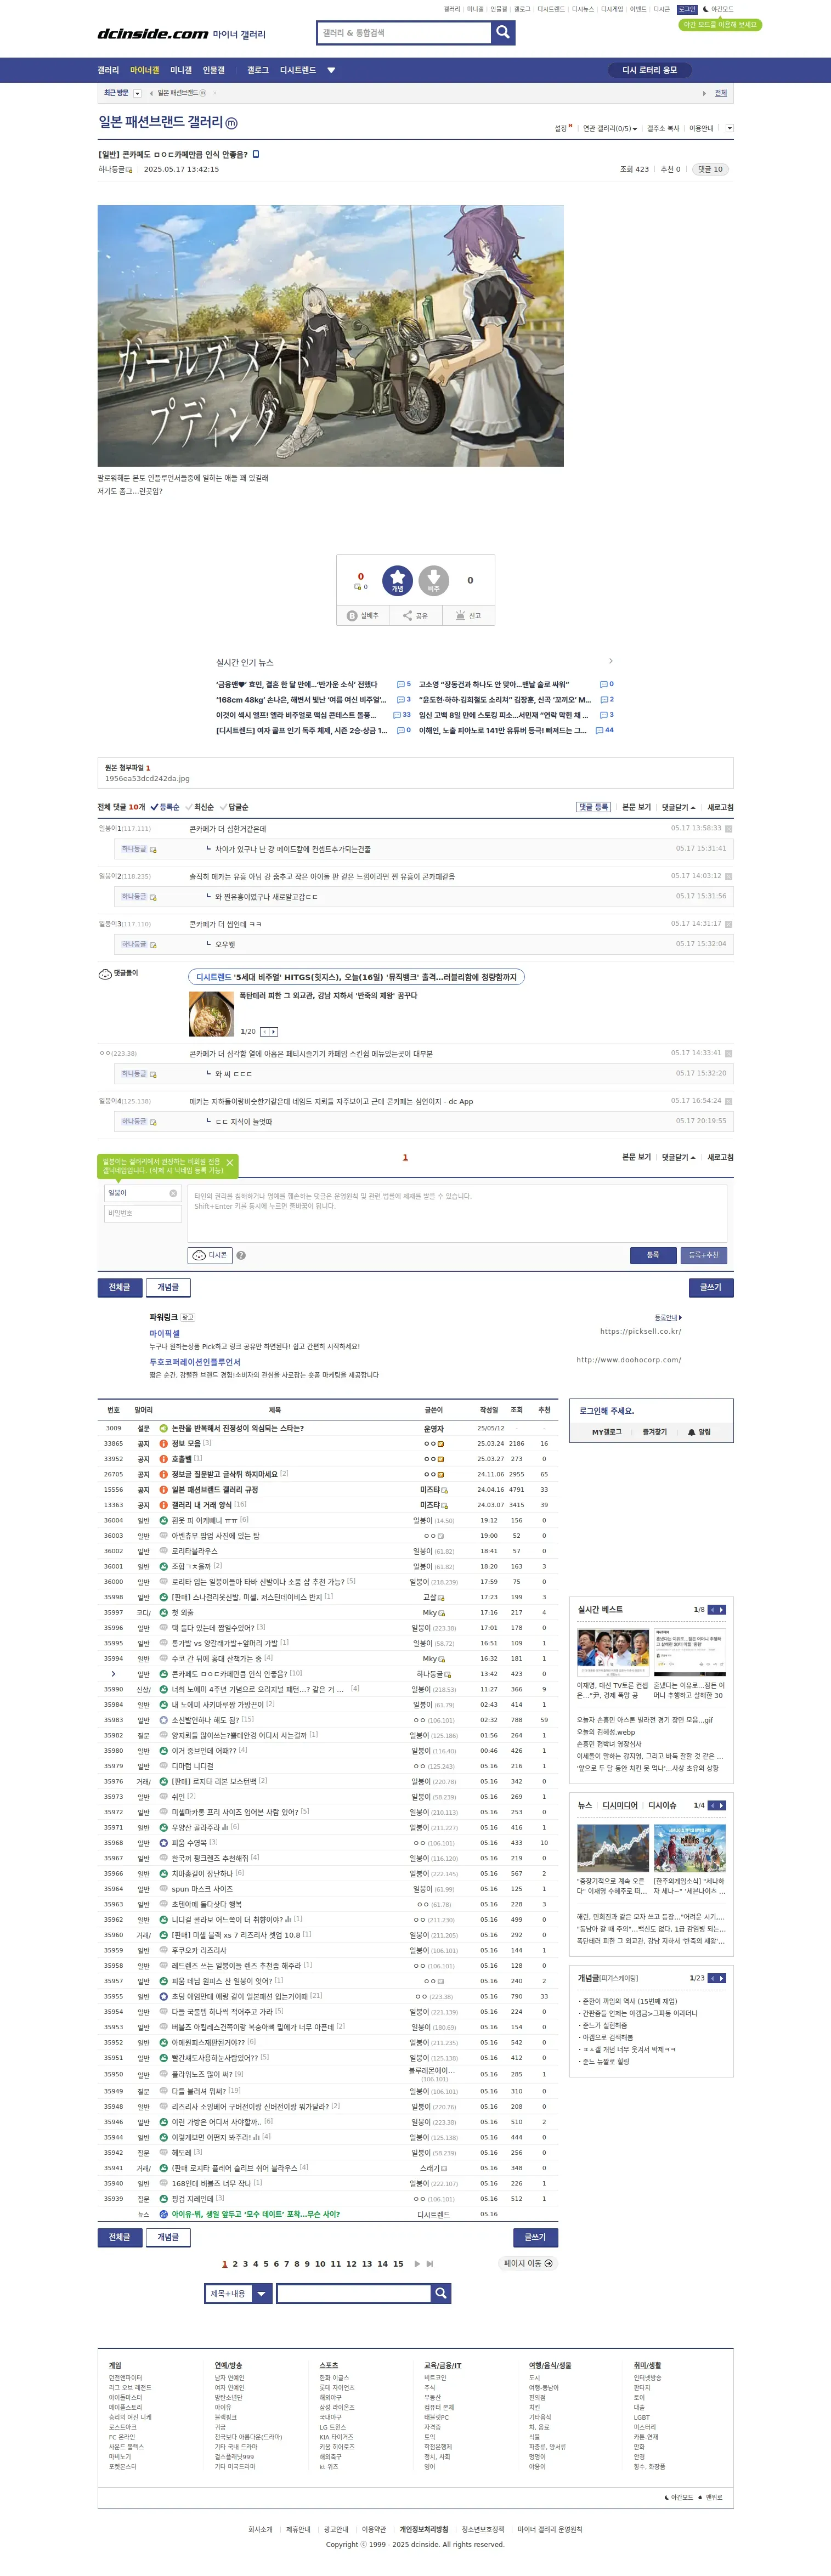Select 등록순 comment sort option
This screenshot has height=2576, width=831.
click(x=165, y=807)
